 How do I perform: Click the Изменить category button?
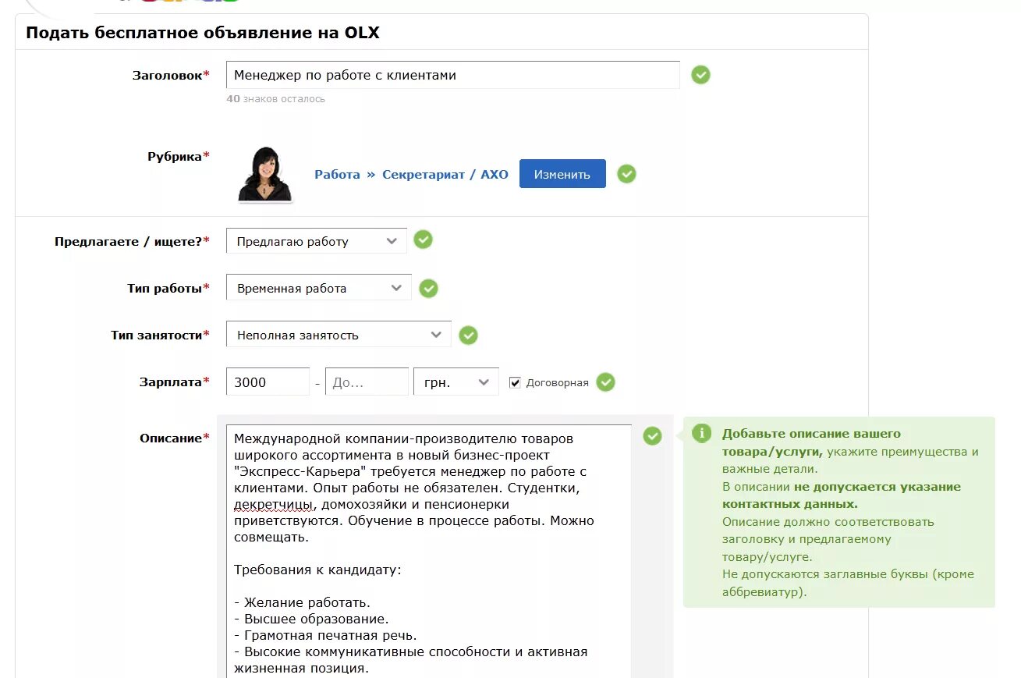562,174
